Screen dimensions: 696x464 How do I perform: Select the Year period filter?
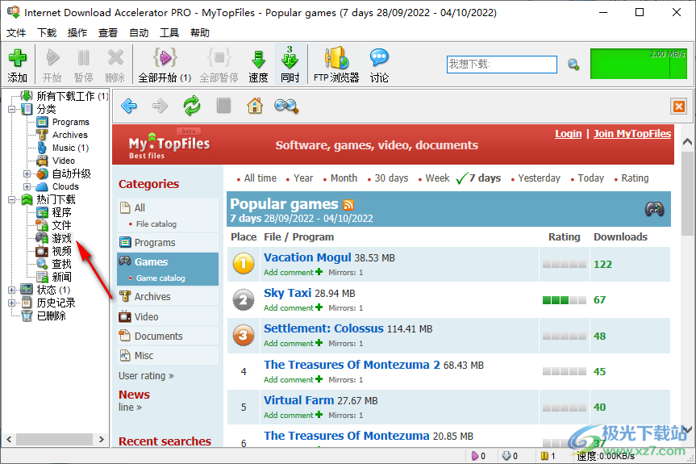click(303, 178)
